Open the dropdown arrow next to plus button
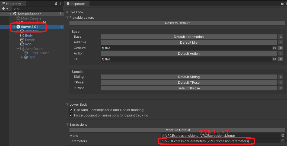This screenshot has height=146, width=287. tap(7, 9)
